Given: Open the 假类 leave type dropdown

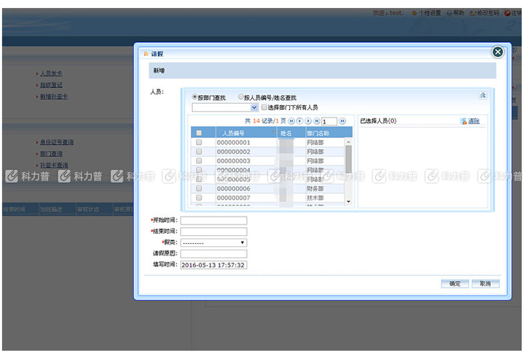Looking at the screenshot, I should coord(213,242).
